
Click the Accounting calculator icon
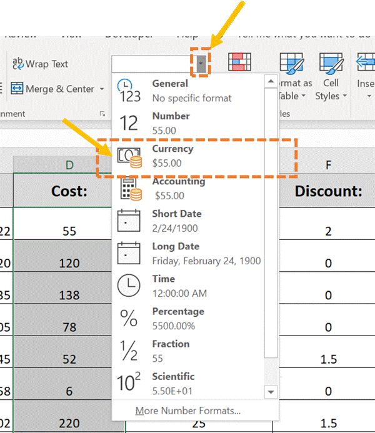tap(131, 189)
